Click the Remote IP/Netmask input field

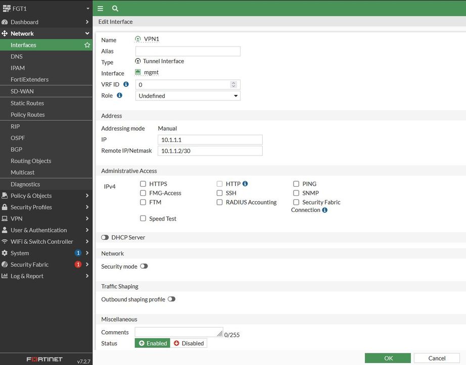point(210,151)
